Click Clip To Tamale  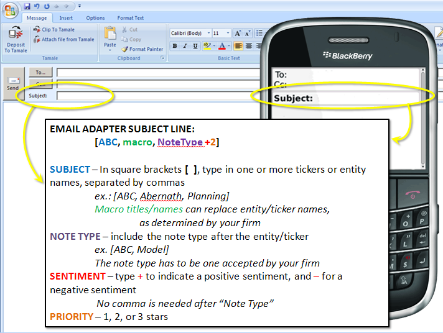pyautogui.click(x=54, y=30)
